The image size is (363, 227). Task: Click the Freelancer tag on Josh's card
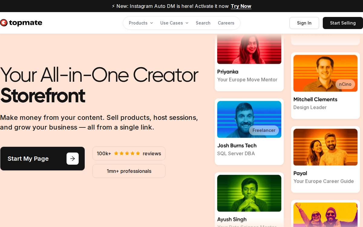[264, 130]
